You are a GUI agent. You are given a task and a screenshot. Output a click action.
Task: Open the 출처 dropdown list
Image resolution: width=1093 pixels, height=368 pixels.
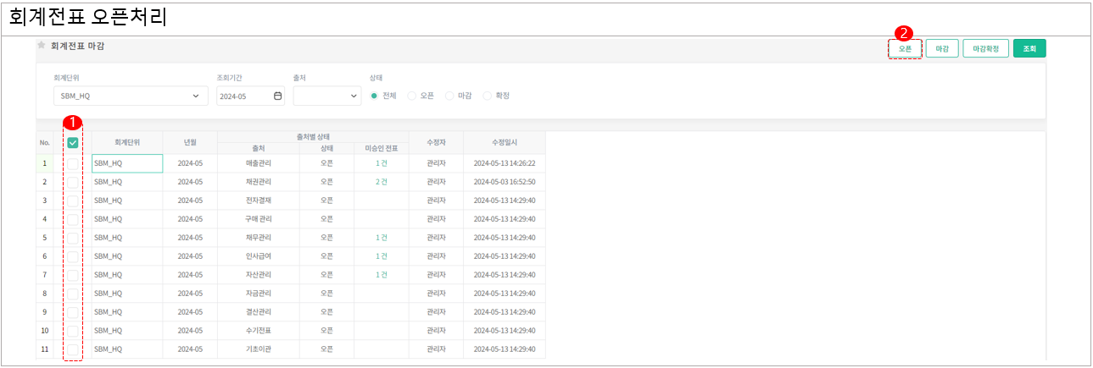point(327,96)
